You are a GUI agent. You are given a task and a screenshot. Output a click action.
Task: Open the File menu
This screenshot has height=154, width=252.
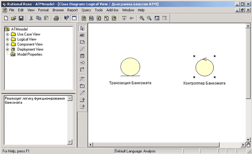click(11, 10)
